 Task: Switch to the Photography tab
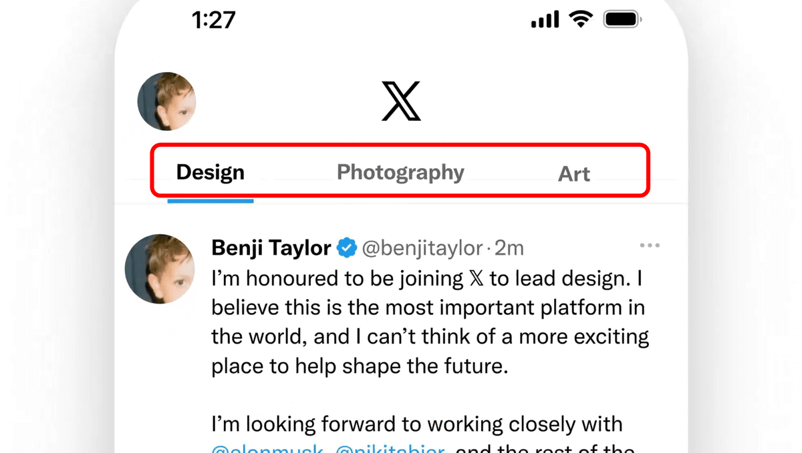point(400,172)
